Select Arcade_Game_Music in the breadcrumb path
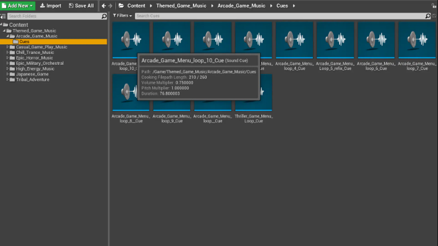 pyautogui.click(x=241, y=6)
